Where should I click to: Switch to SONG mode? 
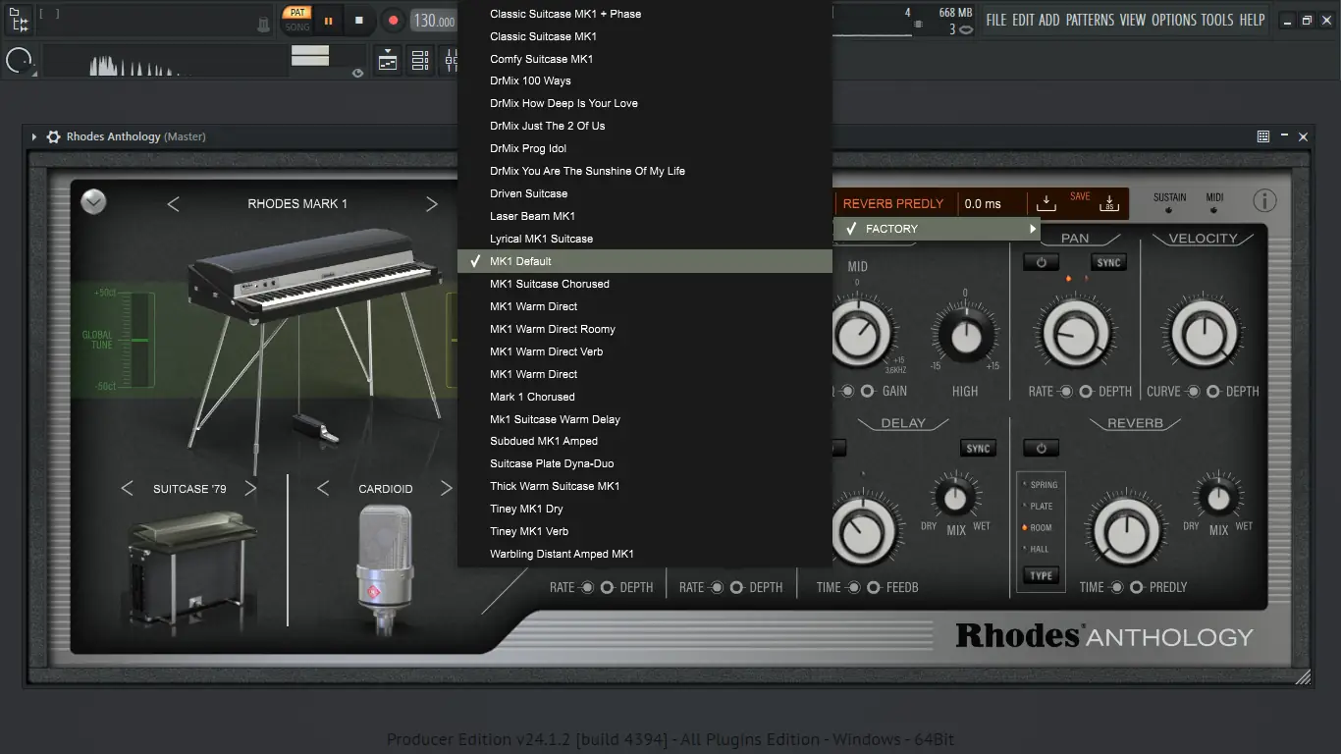[296, 27]
